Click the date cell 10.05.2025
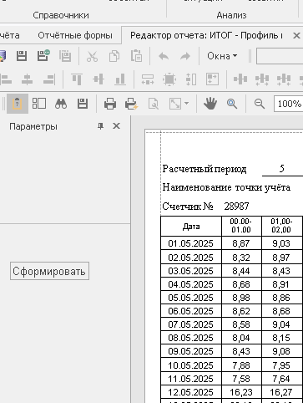303x403 pixels. 190,365
